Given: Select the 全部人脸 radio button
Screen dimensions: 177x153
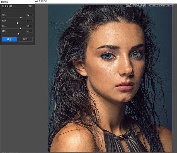Looking at the screenshot, I should click(3, 6).
